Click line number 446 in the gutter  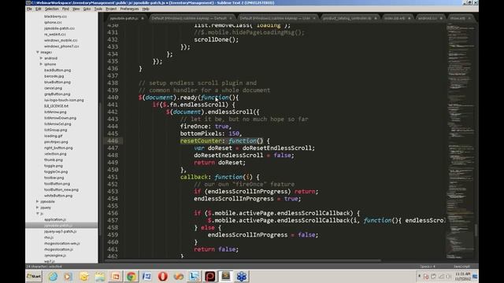113,141
